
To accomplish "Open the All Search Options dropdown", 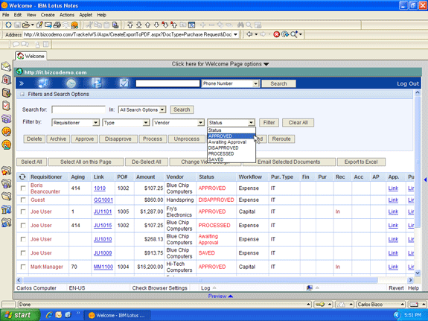I will click(x=142, y=109).
